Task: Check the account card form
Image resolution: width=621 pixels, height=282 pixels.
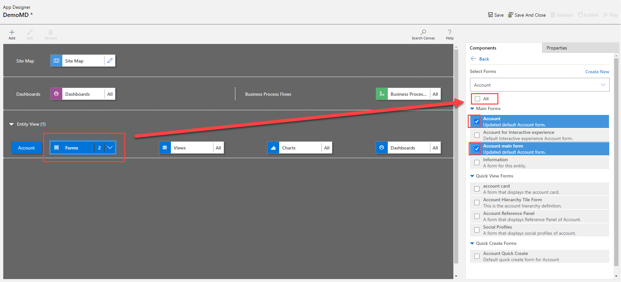Action: (477, 189)
